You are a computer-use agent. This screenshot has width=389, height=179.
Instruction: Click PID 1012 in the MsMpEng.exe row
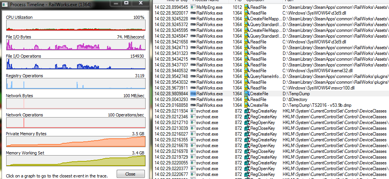coord(237,7)
